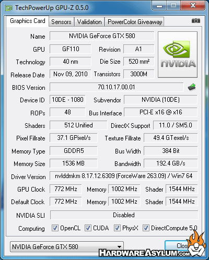Click the 'Bus Interface' label
Viewport: 209px width, 260px height.
106,113
